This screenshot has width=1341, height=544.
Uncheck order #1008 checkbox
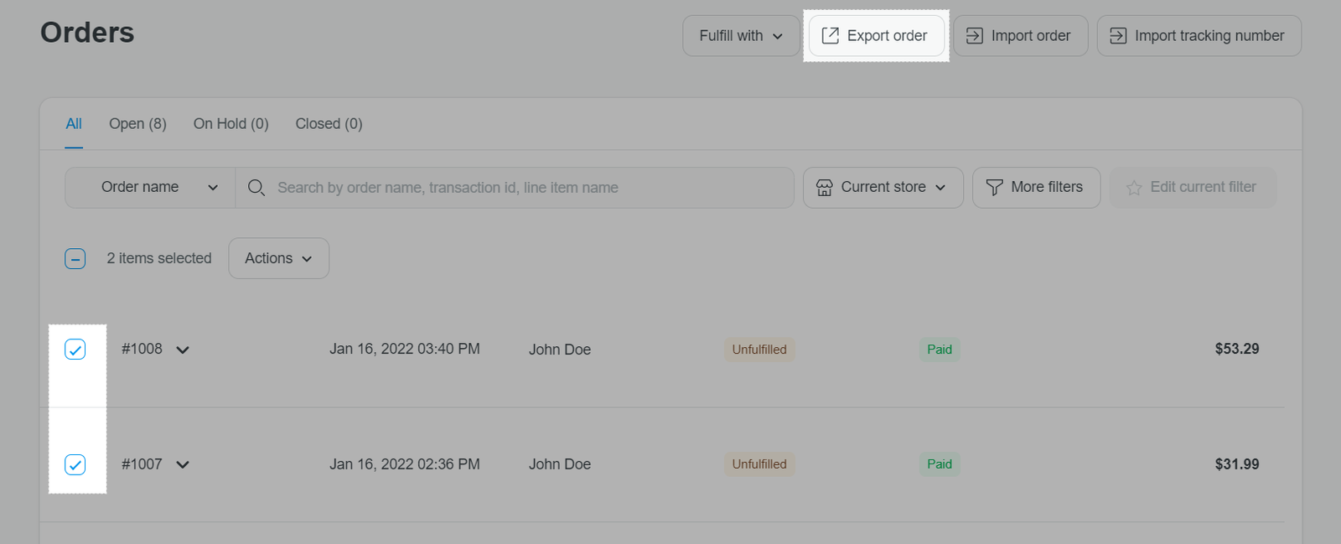click(75, 350)
